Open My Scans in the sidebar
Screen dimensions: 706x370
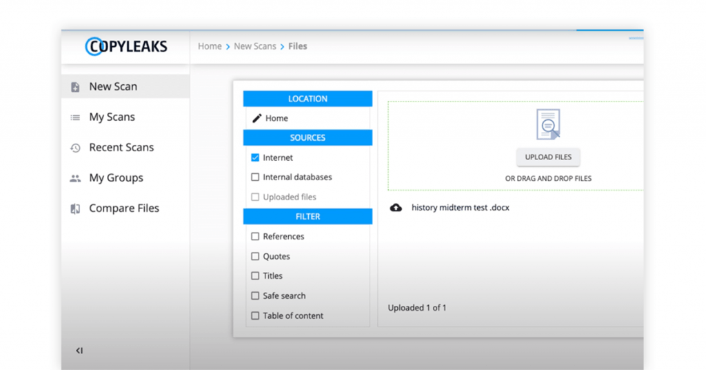[112, 117]
